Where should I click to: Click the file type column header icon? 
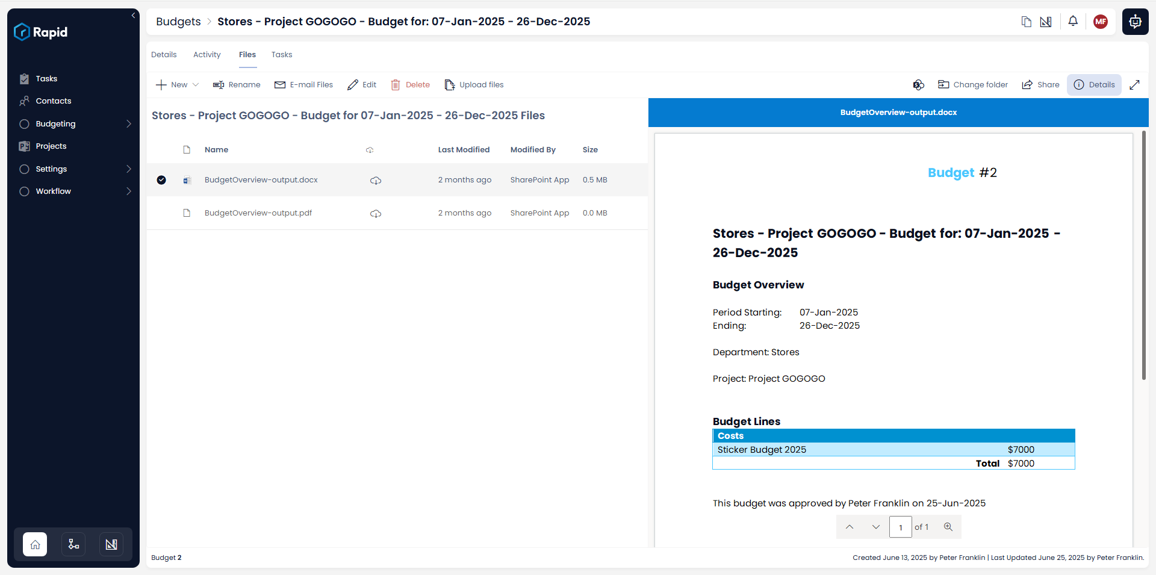coord(187,150)
